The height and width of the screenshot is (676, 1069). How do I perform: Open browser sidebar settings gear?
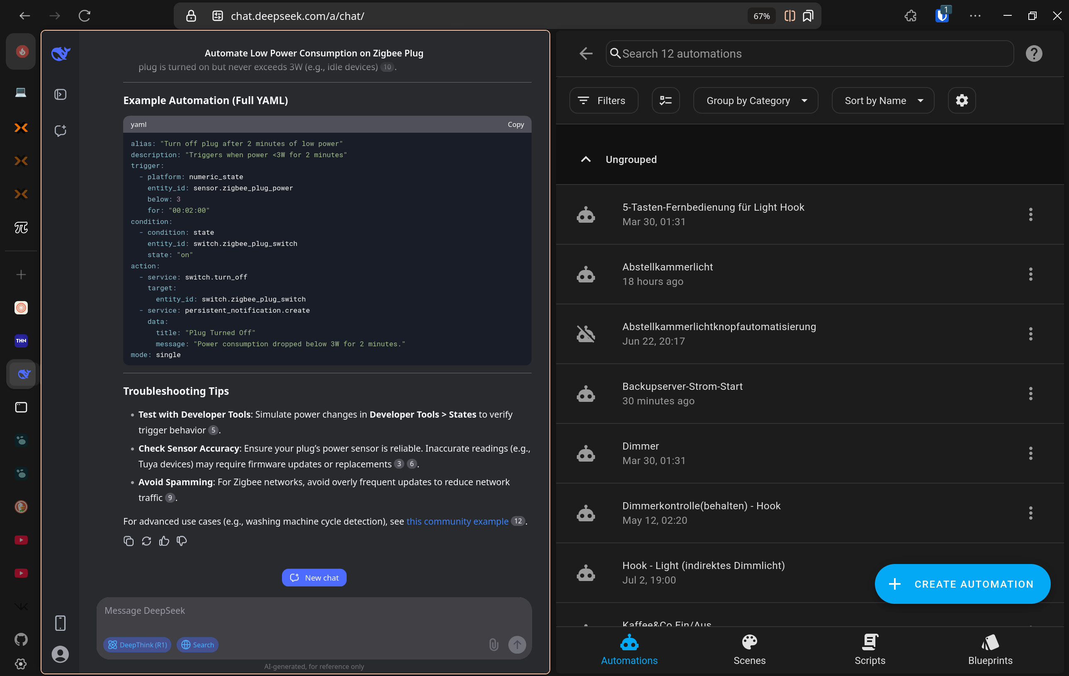point(21,664)
